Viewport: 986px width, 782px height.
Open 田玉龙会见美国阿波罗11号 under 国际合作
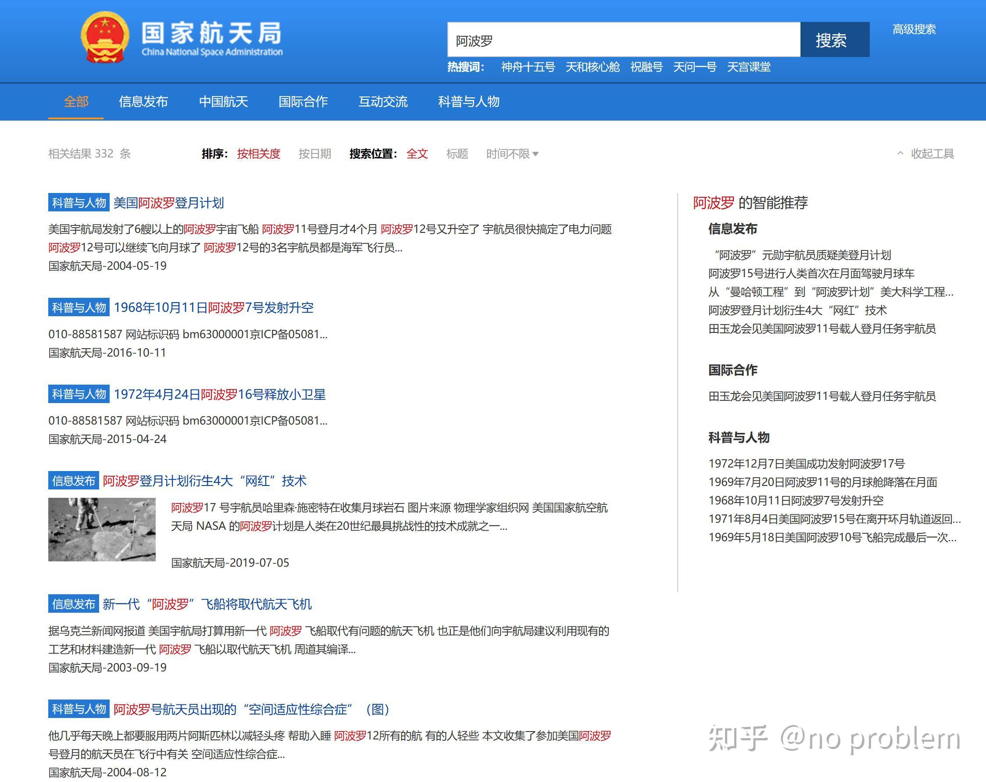pos(822,396)
